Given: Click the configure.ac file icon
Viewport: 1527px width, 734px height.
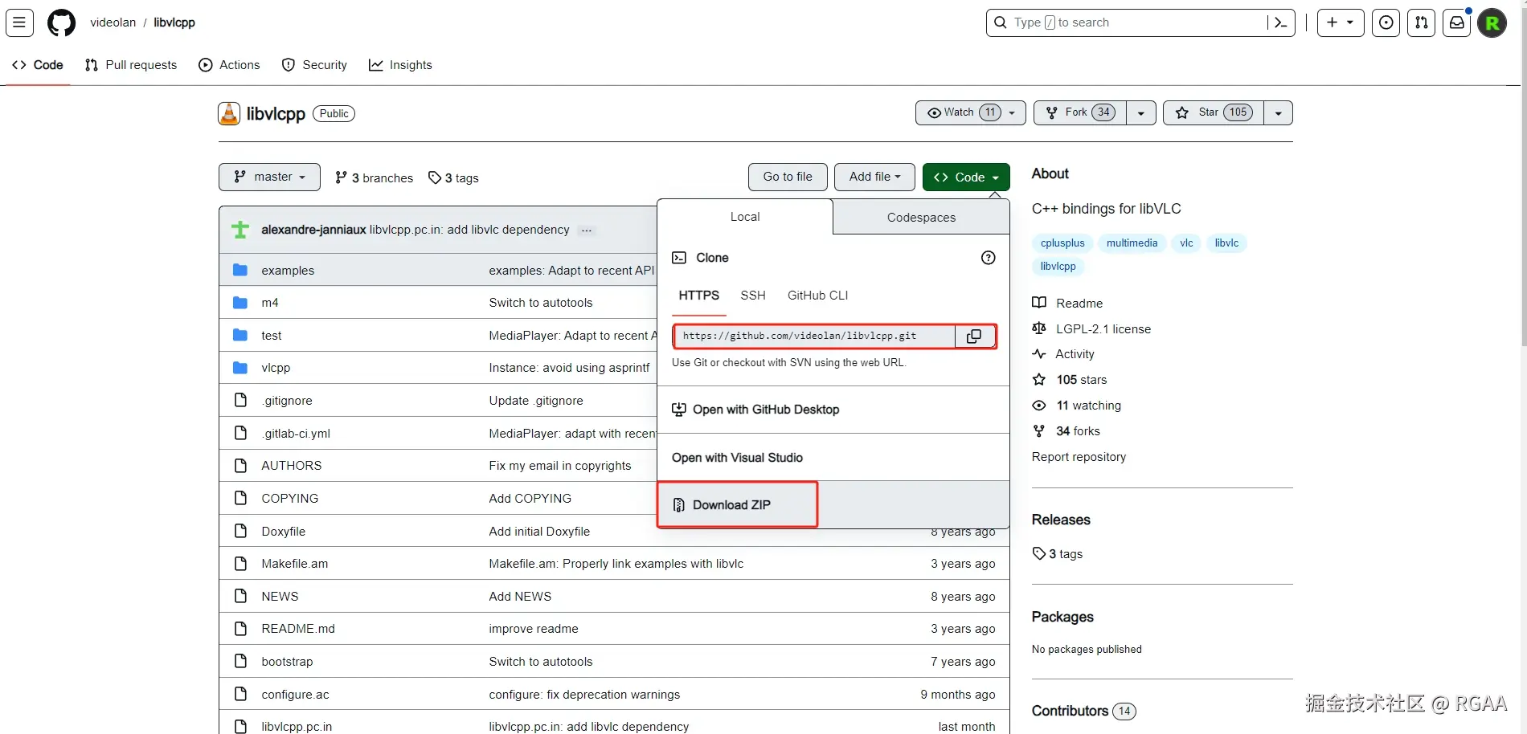Looking at the screenshot, I should pos(240,694).
